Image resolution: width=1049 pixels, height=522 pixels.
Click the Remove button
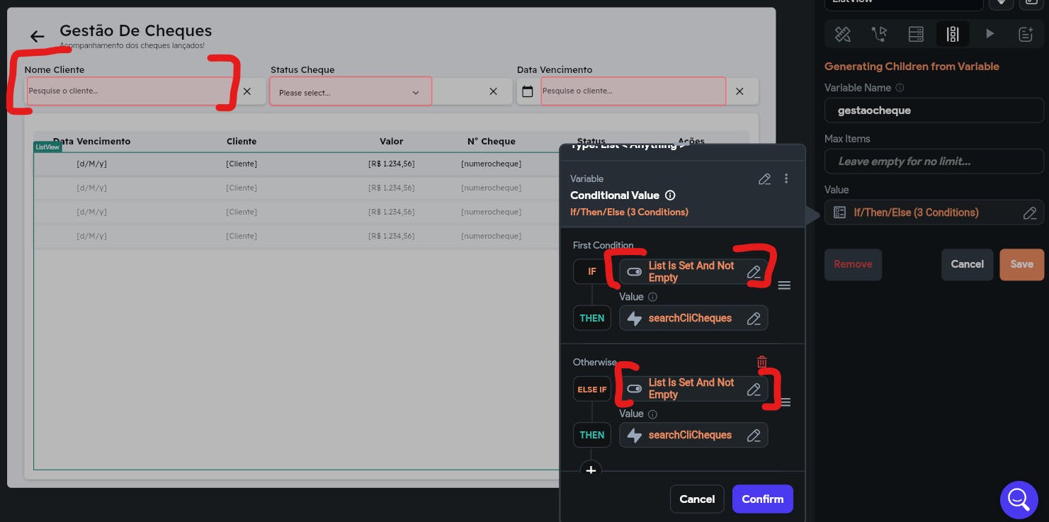coord(853,264)
